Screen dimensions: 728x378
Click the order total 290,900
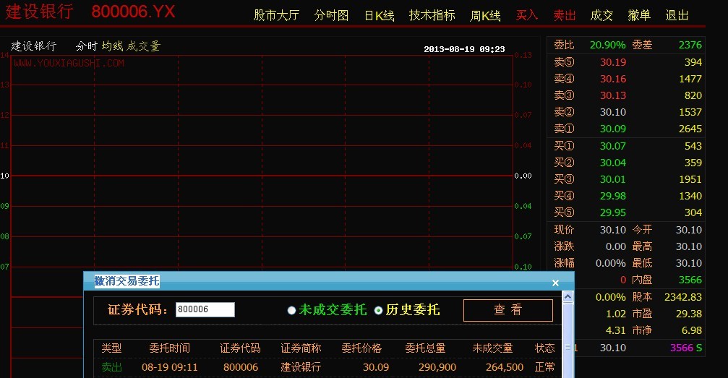click(x=437, y=367)
